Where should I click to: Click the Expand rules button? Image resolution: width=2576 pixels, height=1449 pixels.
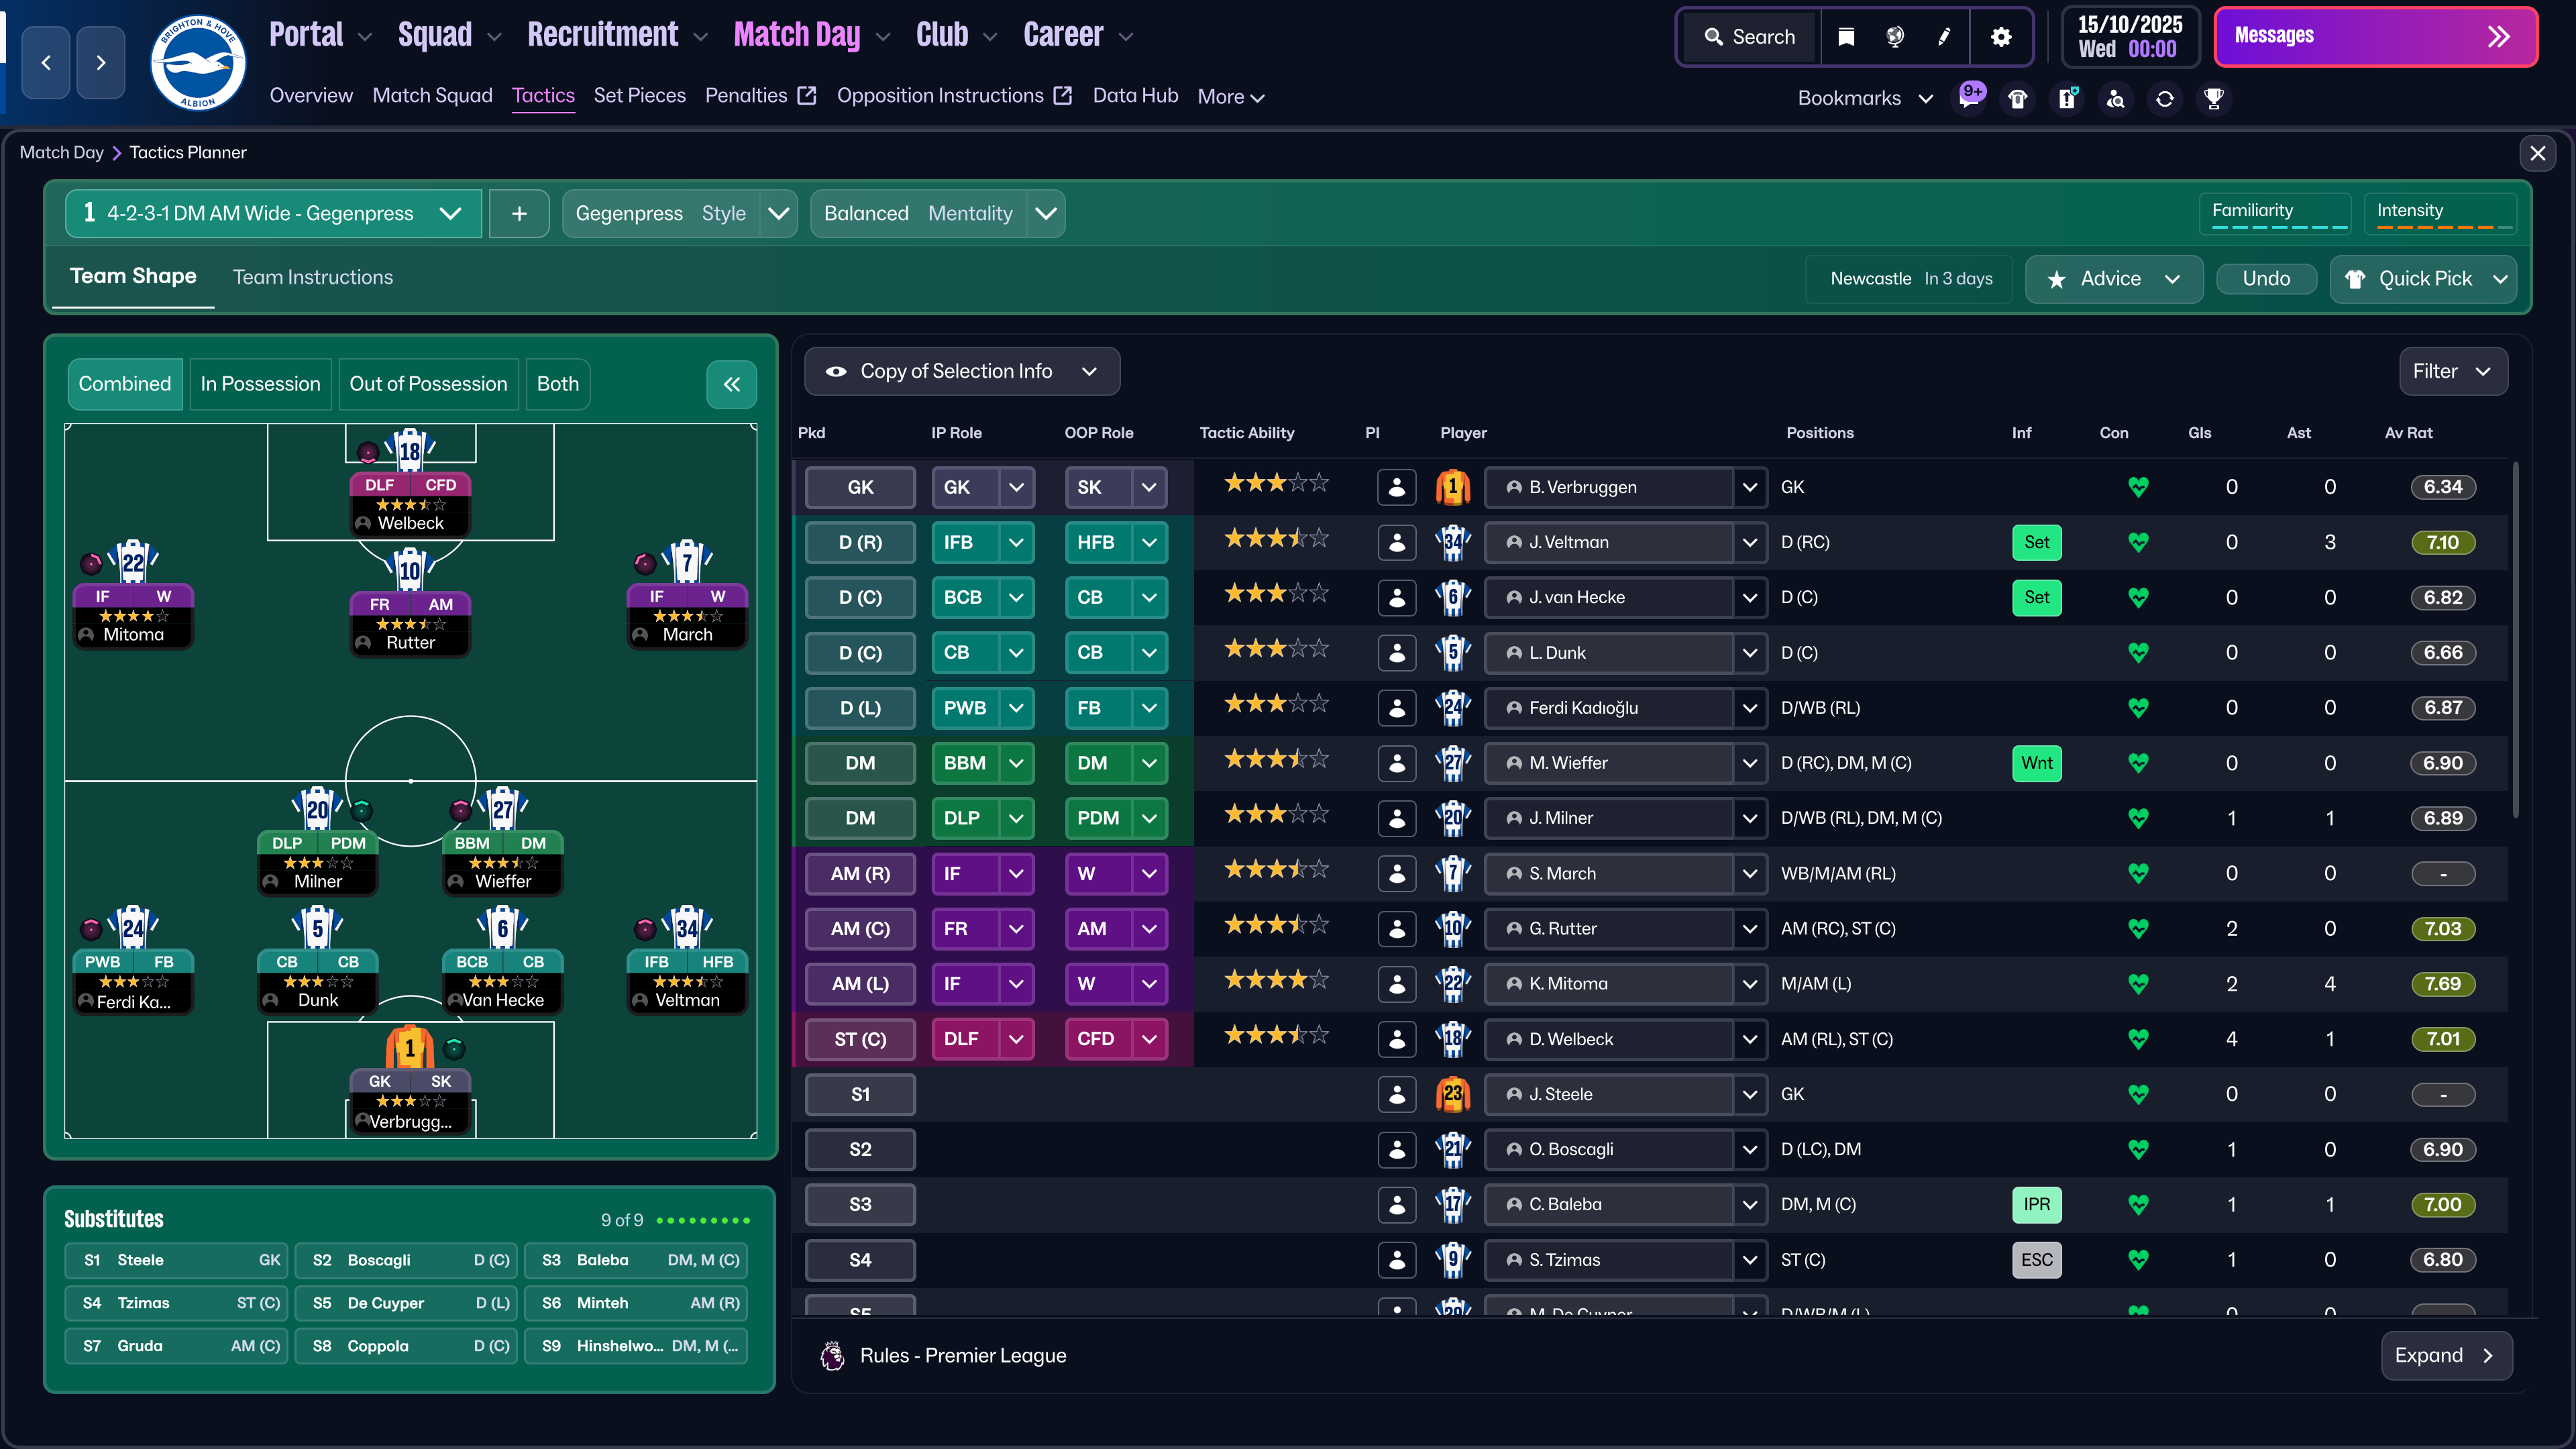coord(2446,1355)
